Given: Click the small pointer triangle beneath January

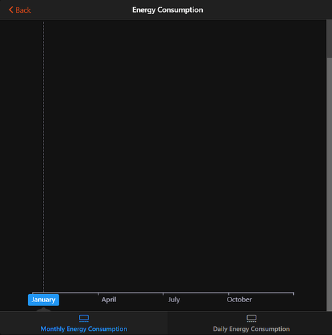Looking at the screenshot, I should 44,309.
